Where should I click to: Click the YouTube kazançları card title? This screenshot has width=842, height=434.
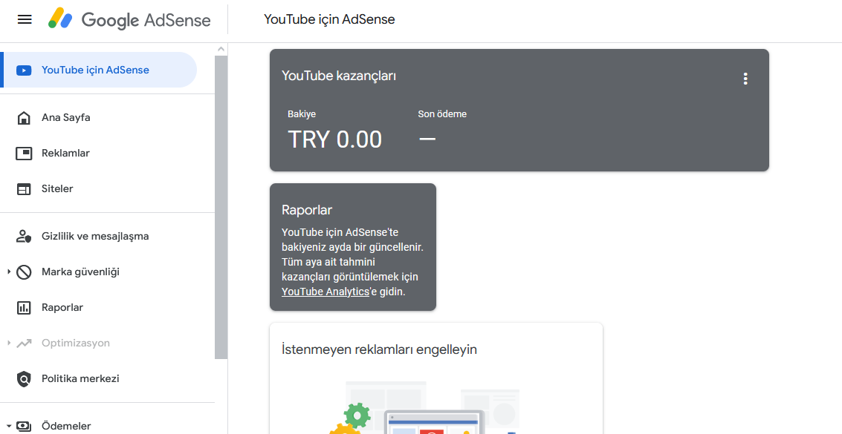339,76
